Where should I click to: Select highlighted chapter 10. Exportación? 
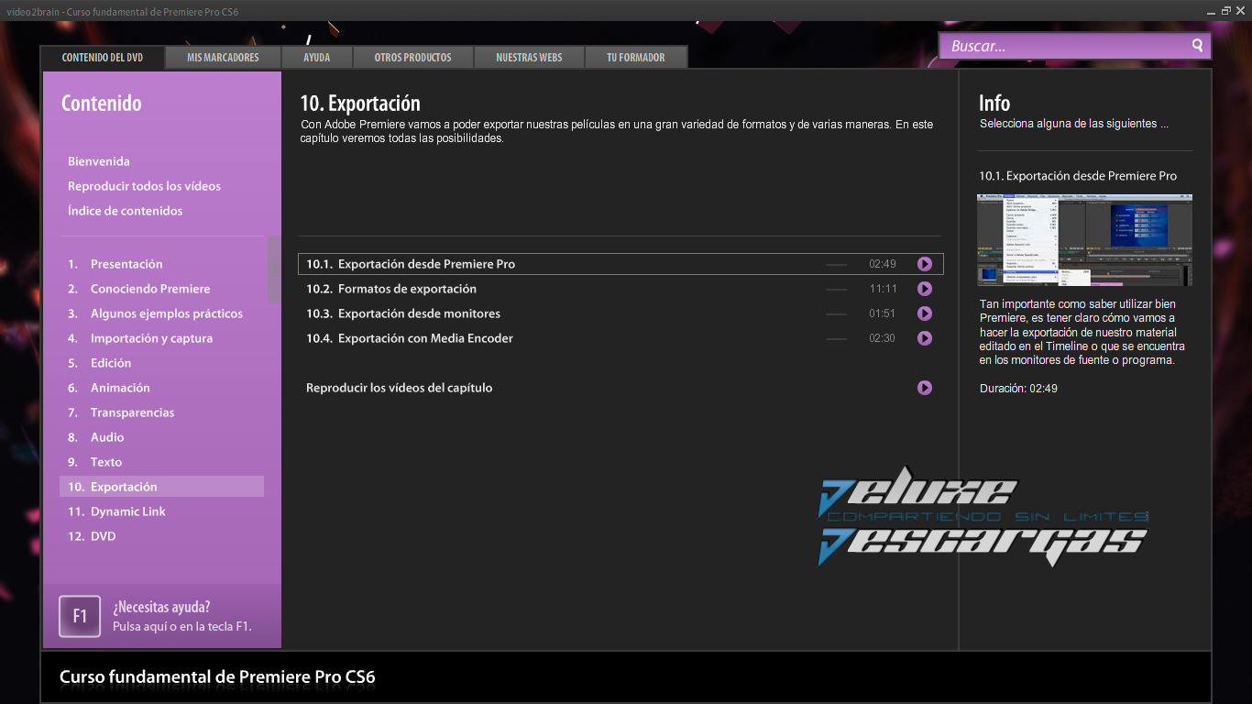[x=161, y=487]
